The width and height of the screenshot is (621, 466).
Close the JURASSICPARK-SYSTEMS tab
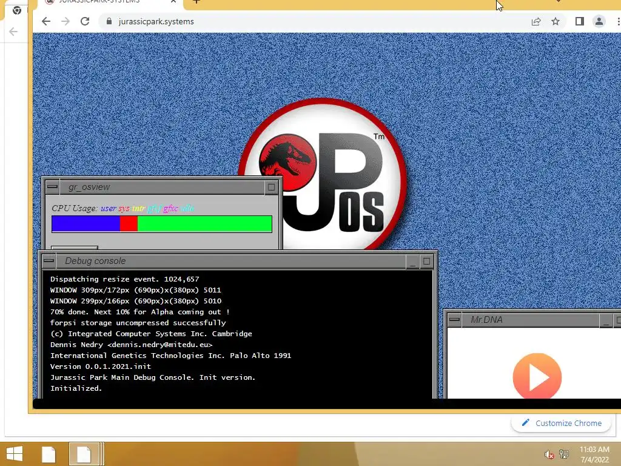pyautogui.click(x=173, y=2)
